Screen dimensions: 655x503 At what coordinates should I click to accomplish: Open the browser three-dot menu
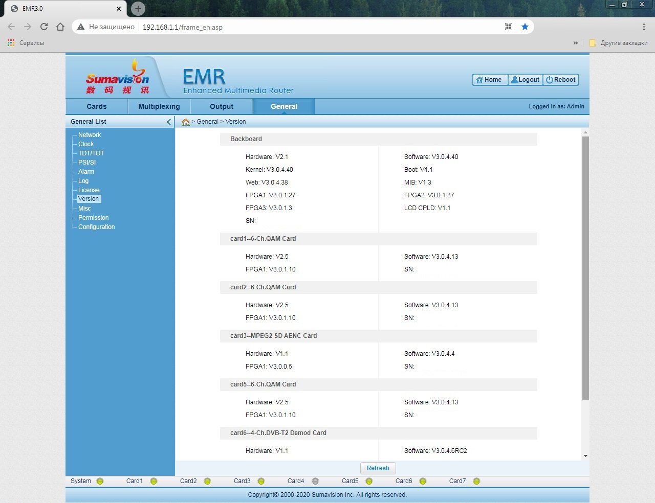coord(644,27)
